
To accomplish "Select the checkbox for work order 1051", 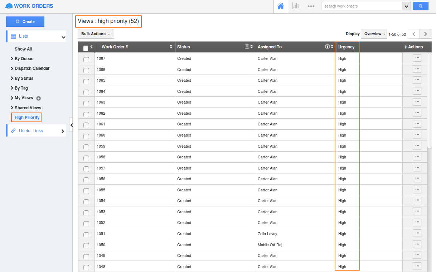I will 86,235.
